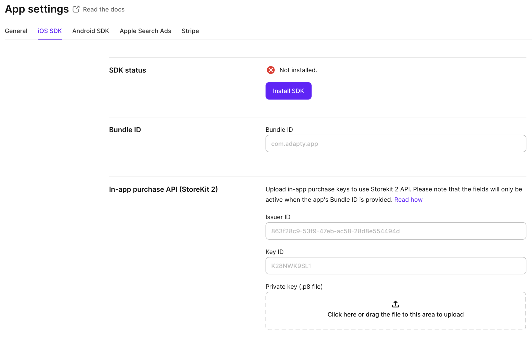The height and width of the screenshot is (337, 532).
Task: Click the external link icon beside App settings
Action: point(76,9)
